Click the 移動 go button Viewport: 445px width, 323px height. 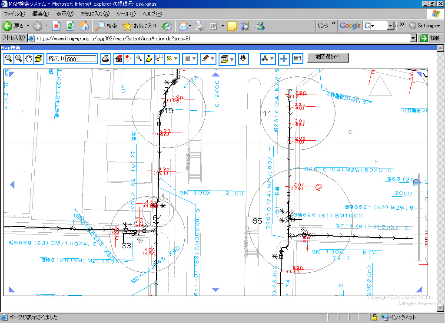431,38
